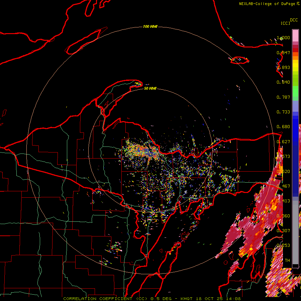
Task: Click the 0.840 legend value
Action: click(x=283, y=82)
